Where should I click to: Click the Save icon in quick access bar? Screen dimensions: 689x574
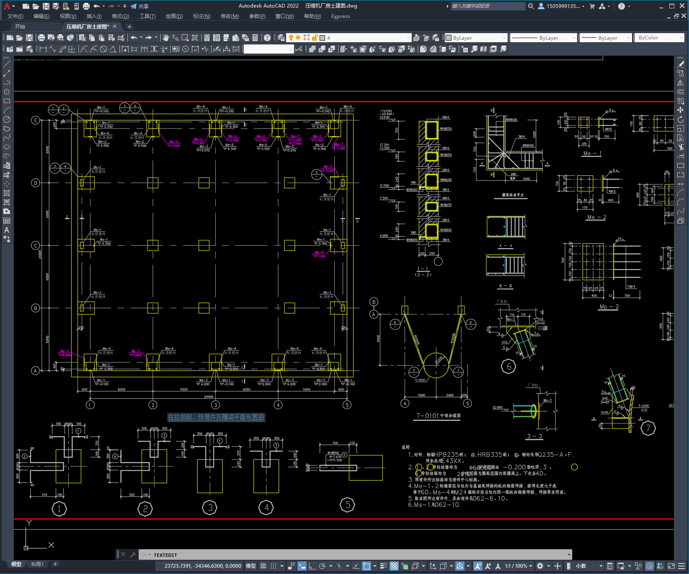(46, 6)
